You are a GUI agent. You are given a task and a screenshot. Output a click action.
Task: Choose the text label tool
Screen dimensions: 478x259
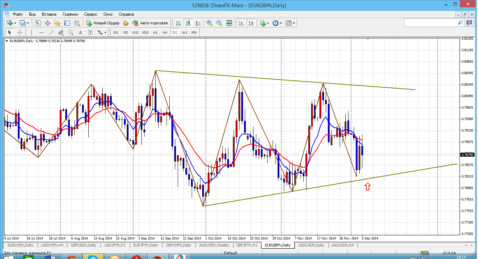point(80,32)
